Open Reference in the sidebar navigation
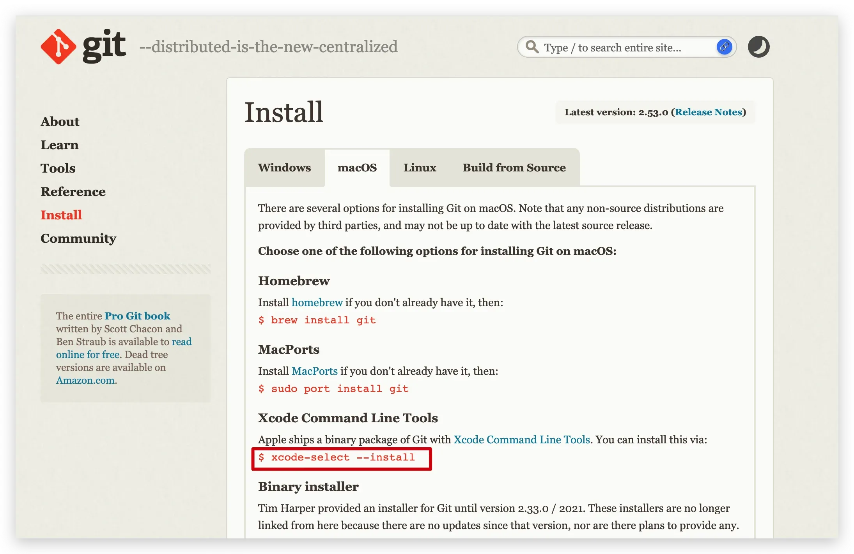Screen dimensions: 854x554 coord(73,192)
